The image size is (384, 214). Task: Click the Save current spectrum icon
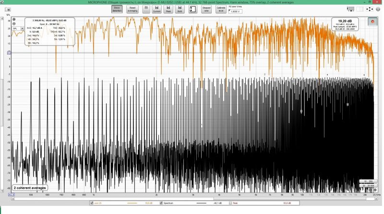point(156,9)
